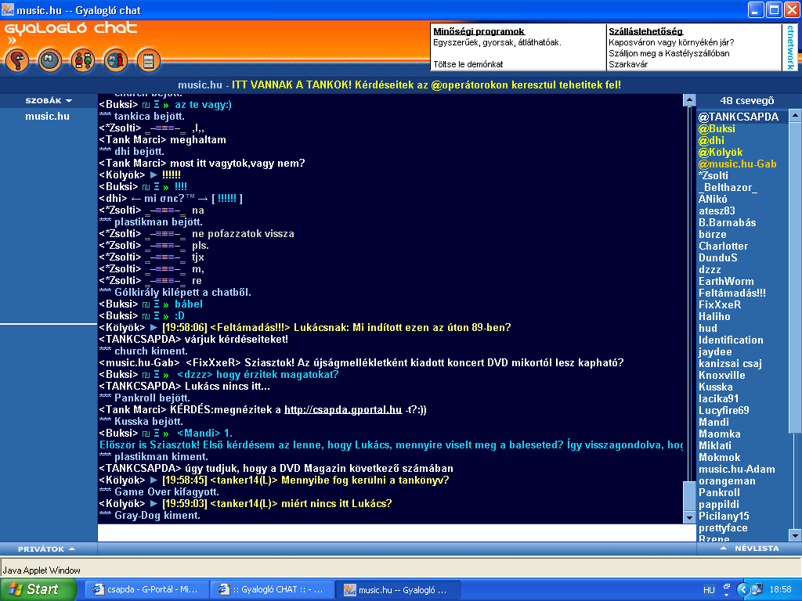Select Picilany15 in the user list

coord(724,516)
